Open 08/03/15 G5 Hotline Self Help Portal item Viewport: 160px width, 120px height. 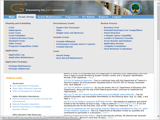88,102
